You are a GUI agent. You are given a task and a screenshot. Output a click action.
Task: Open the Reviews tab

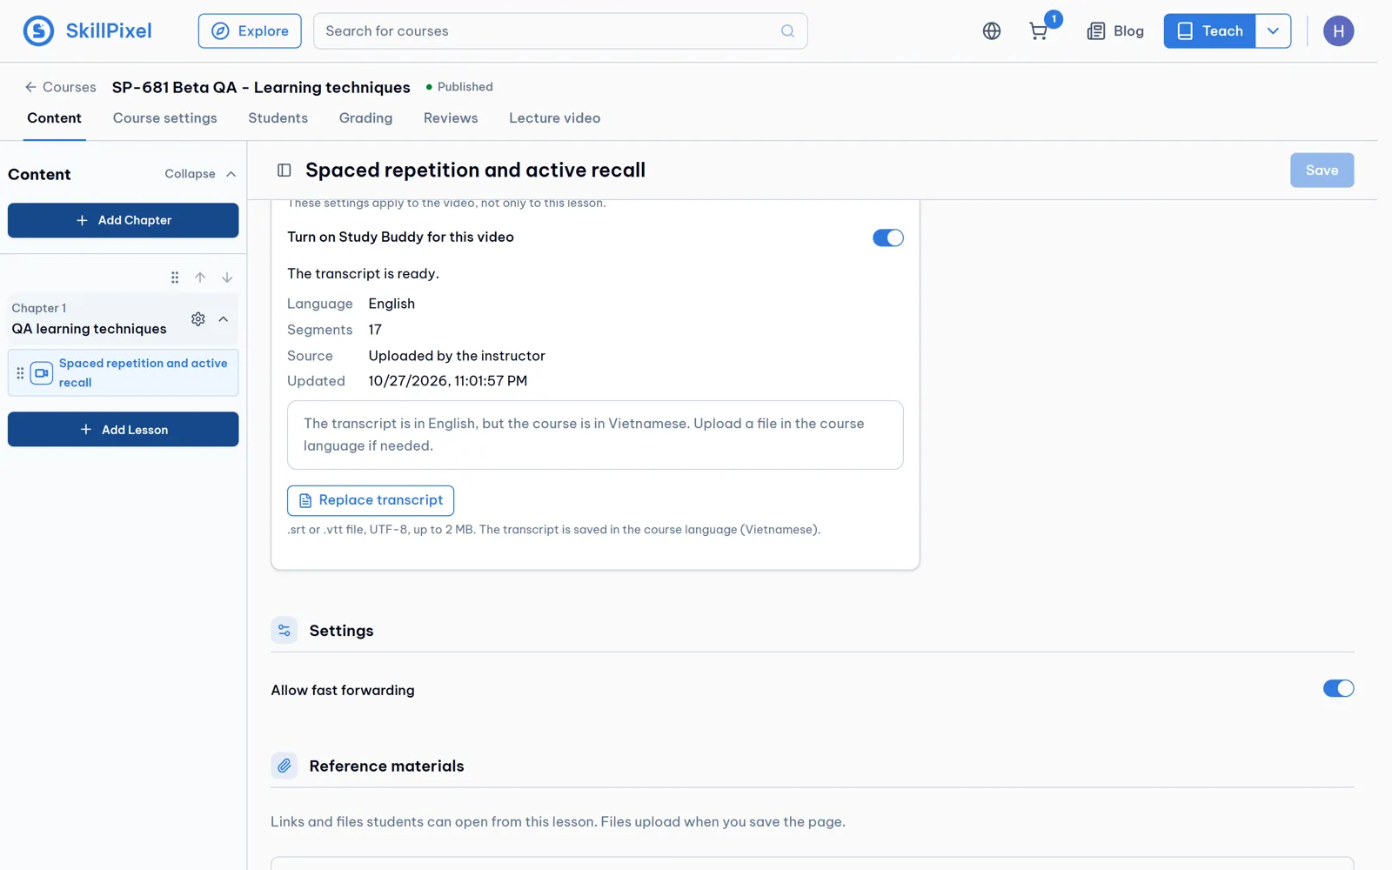(451, 118)
